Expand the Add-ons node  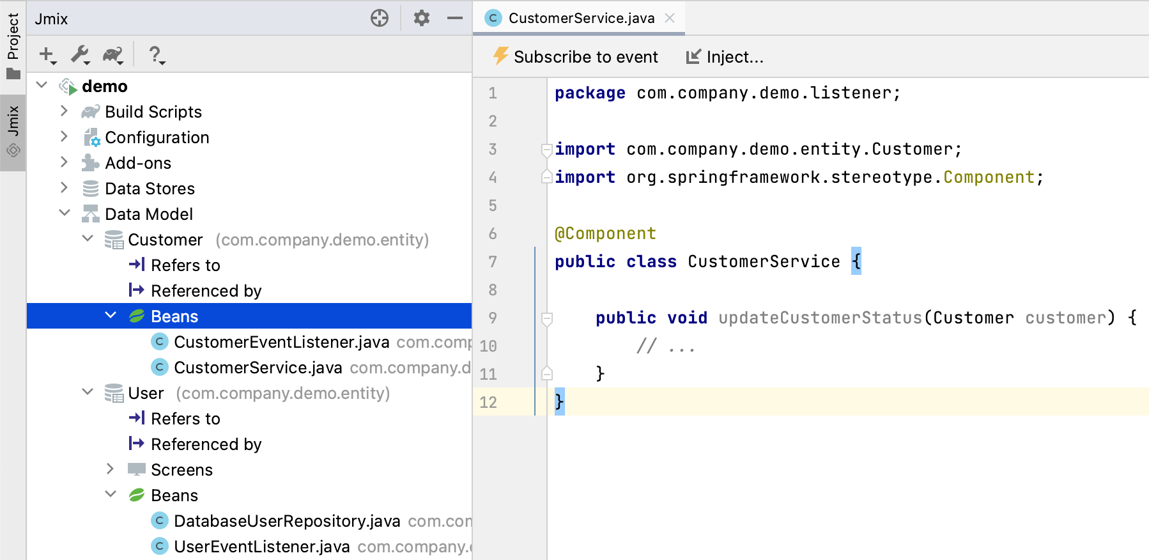(64, 162)
